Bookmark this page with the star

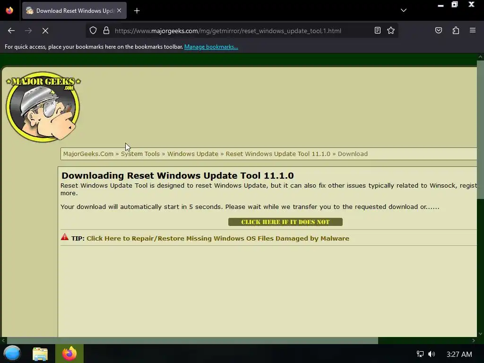point(391,31)
